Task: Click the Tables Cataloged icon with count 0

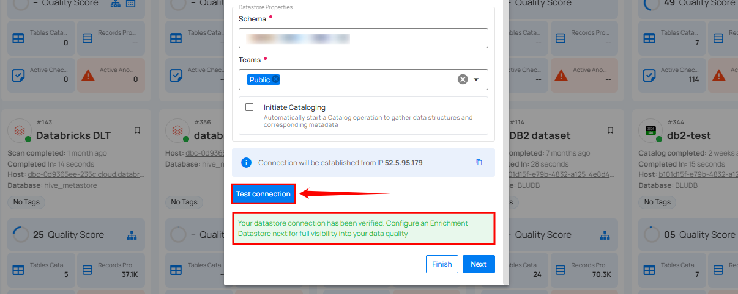Action: click(18, 38)
